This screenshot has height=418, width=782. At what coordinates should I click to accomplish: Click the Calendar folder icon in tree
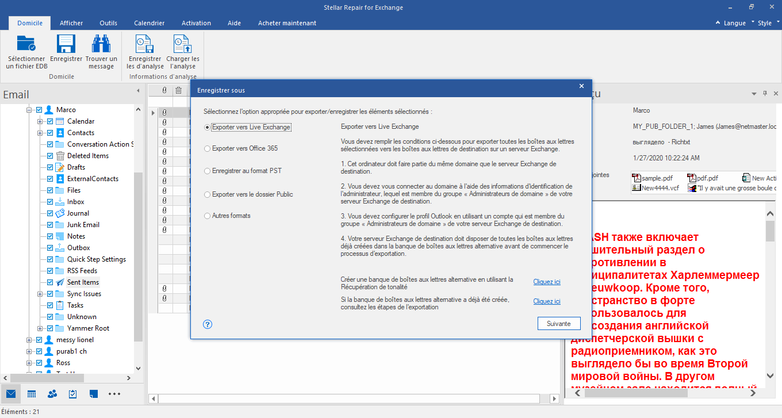tap(60, 121)
